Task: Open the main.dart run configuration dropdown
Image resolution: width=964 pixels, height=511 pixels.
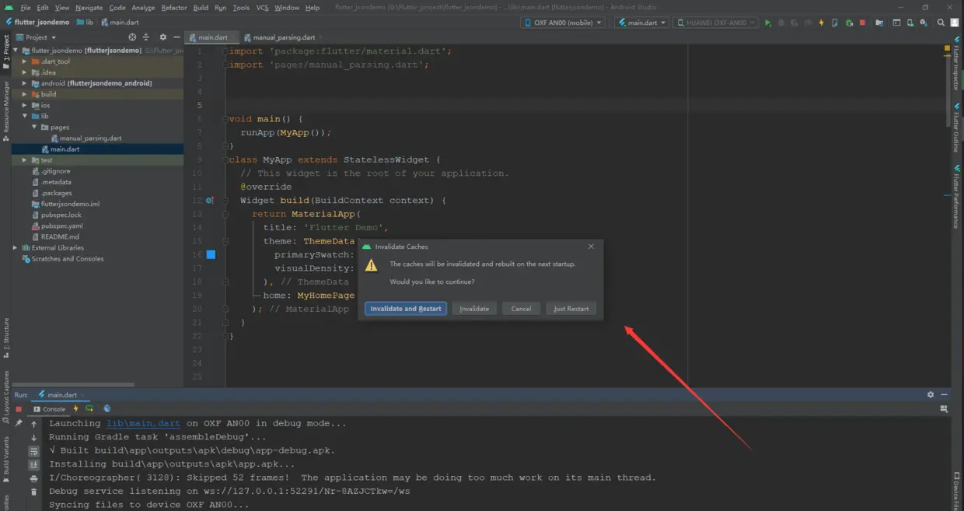Action: click(642, 23)
